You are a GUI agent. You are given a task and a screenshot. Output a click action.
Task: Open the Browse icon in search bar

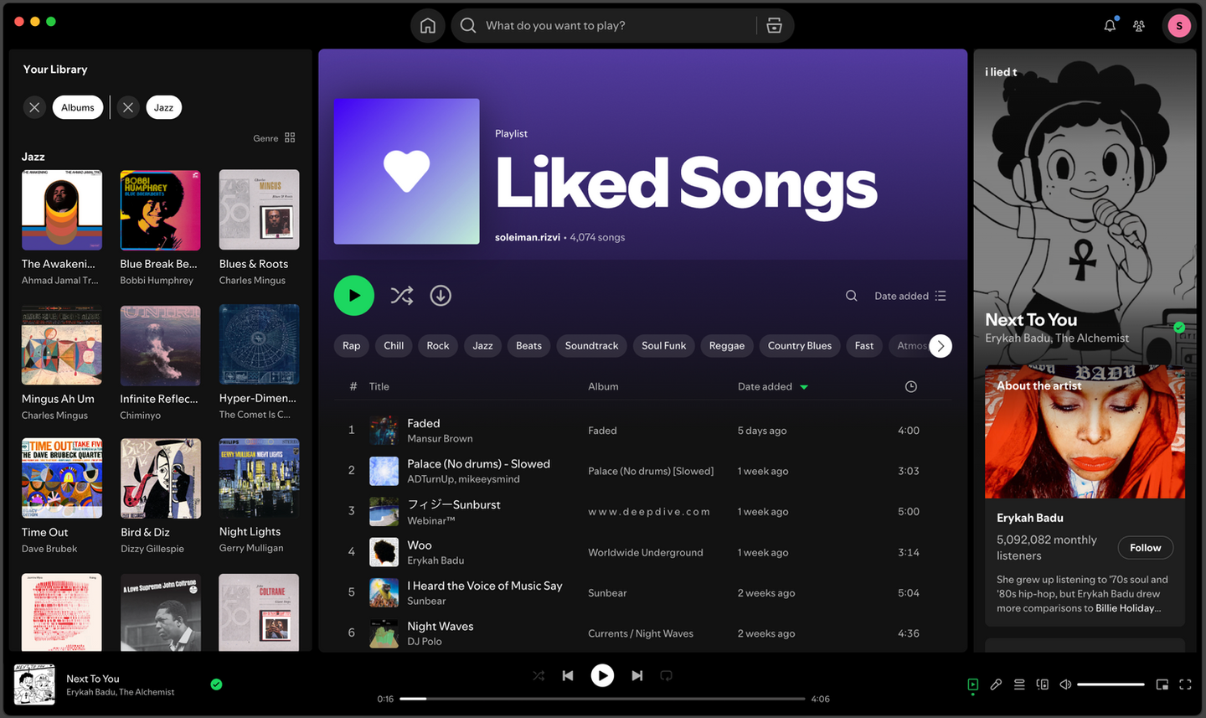[775, 25]
